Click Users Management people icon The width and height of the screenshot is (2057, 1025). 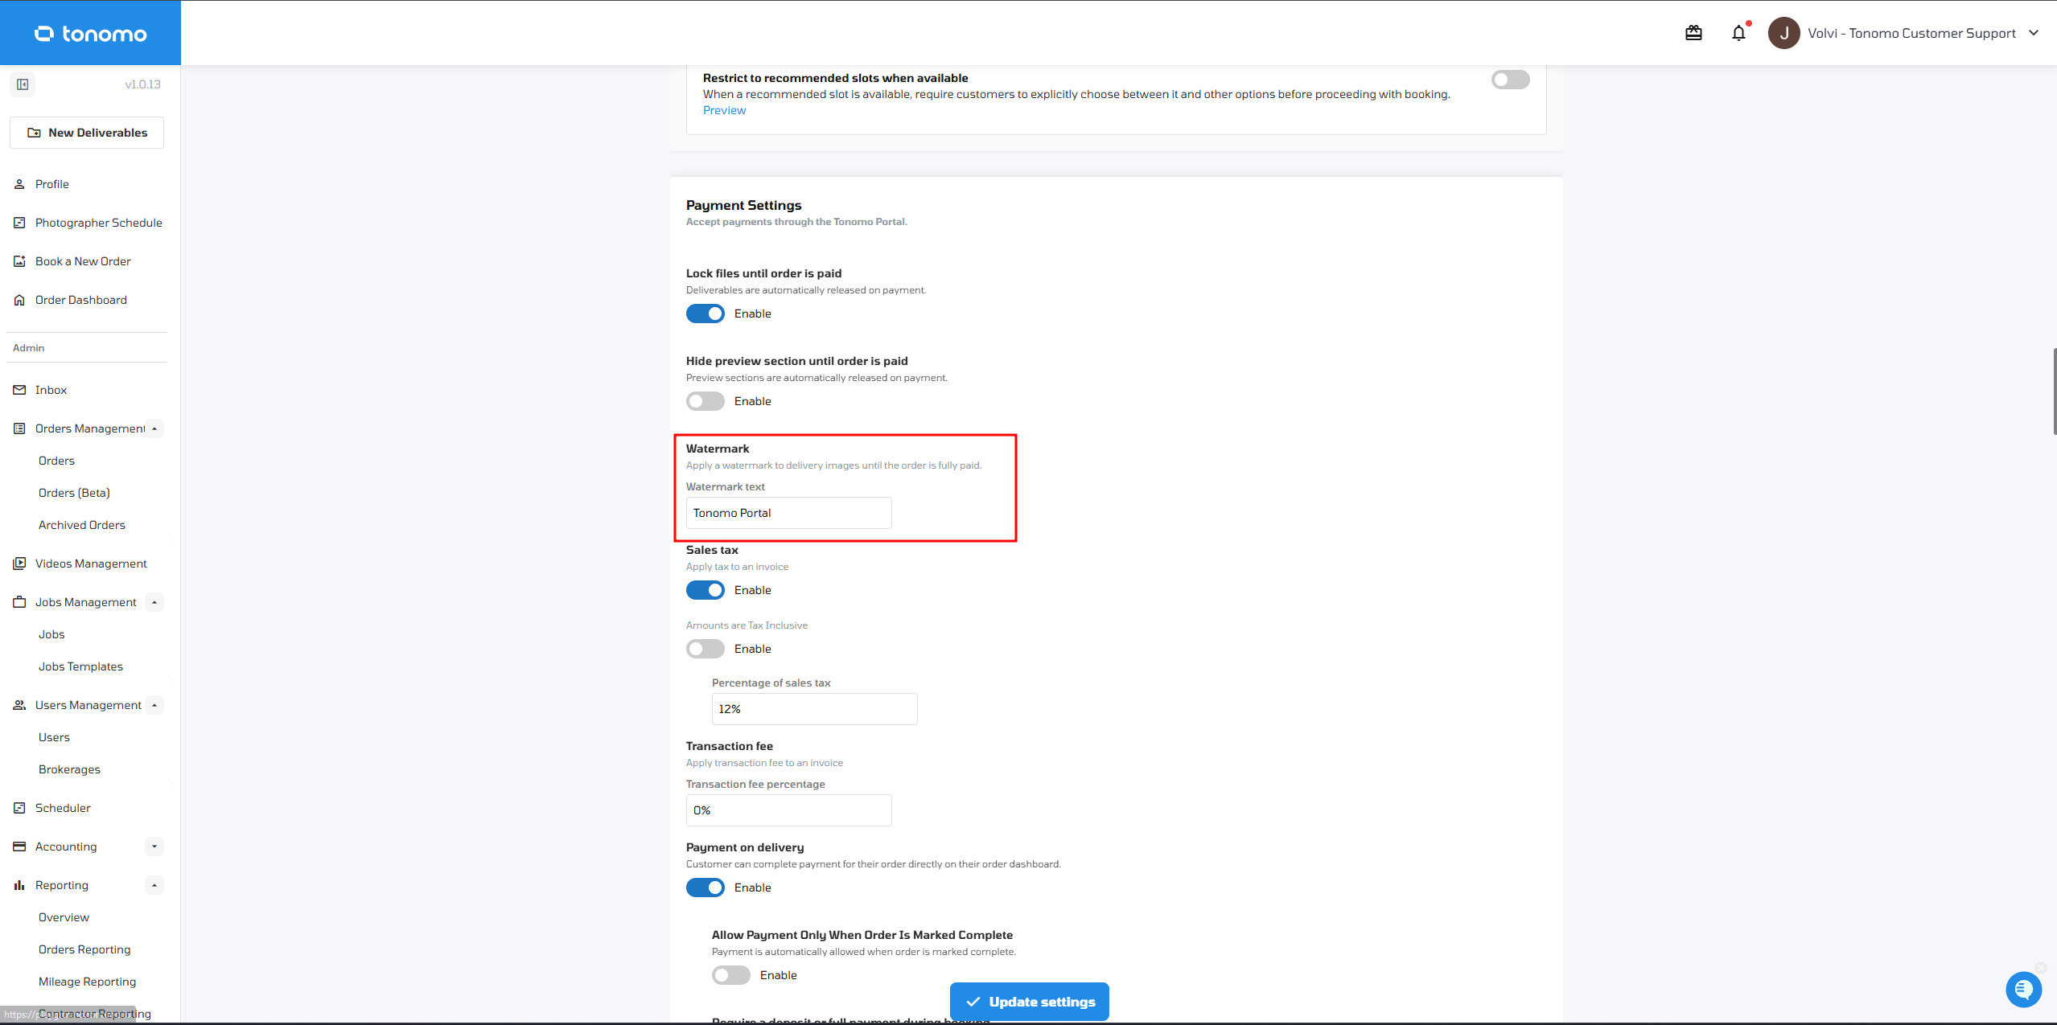point(19,705)
